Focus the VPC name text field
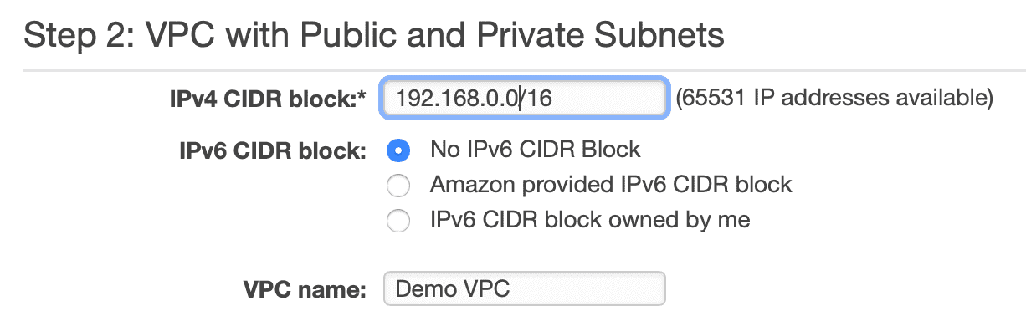1026x316 pixels. 525,288
